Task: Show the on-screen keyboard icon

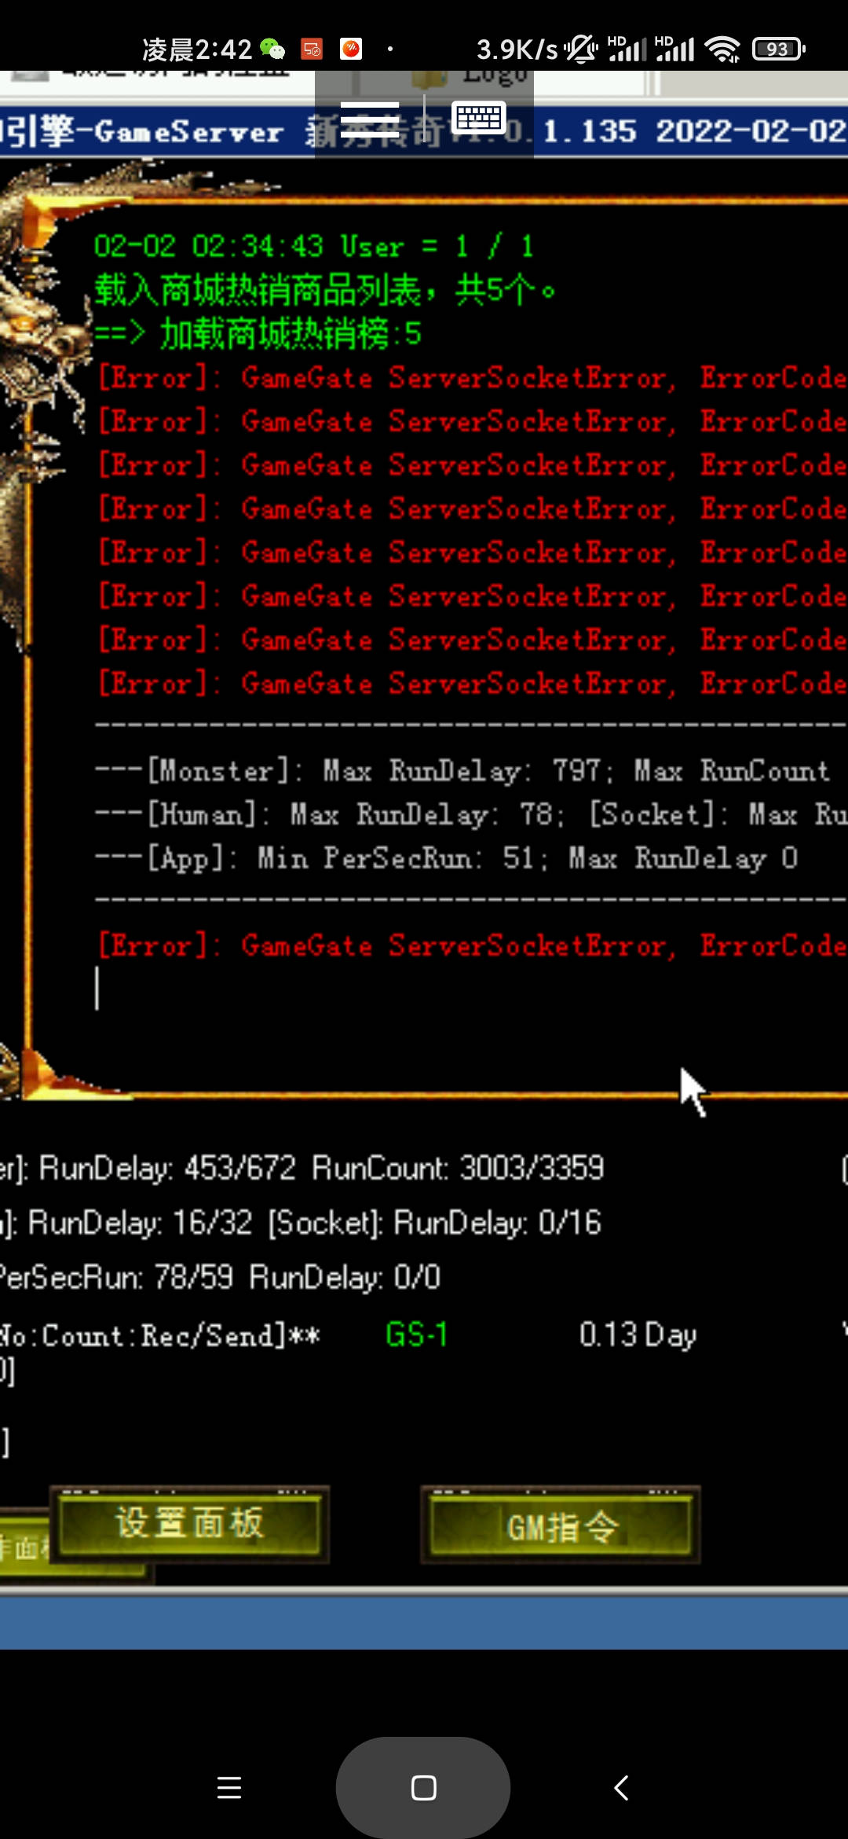Action: click(x=479, y=118)
